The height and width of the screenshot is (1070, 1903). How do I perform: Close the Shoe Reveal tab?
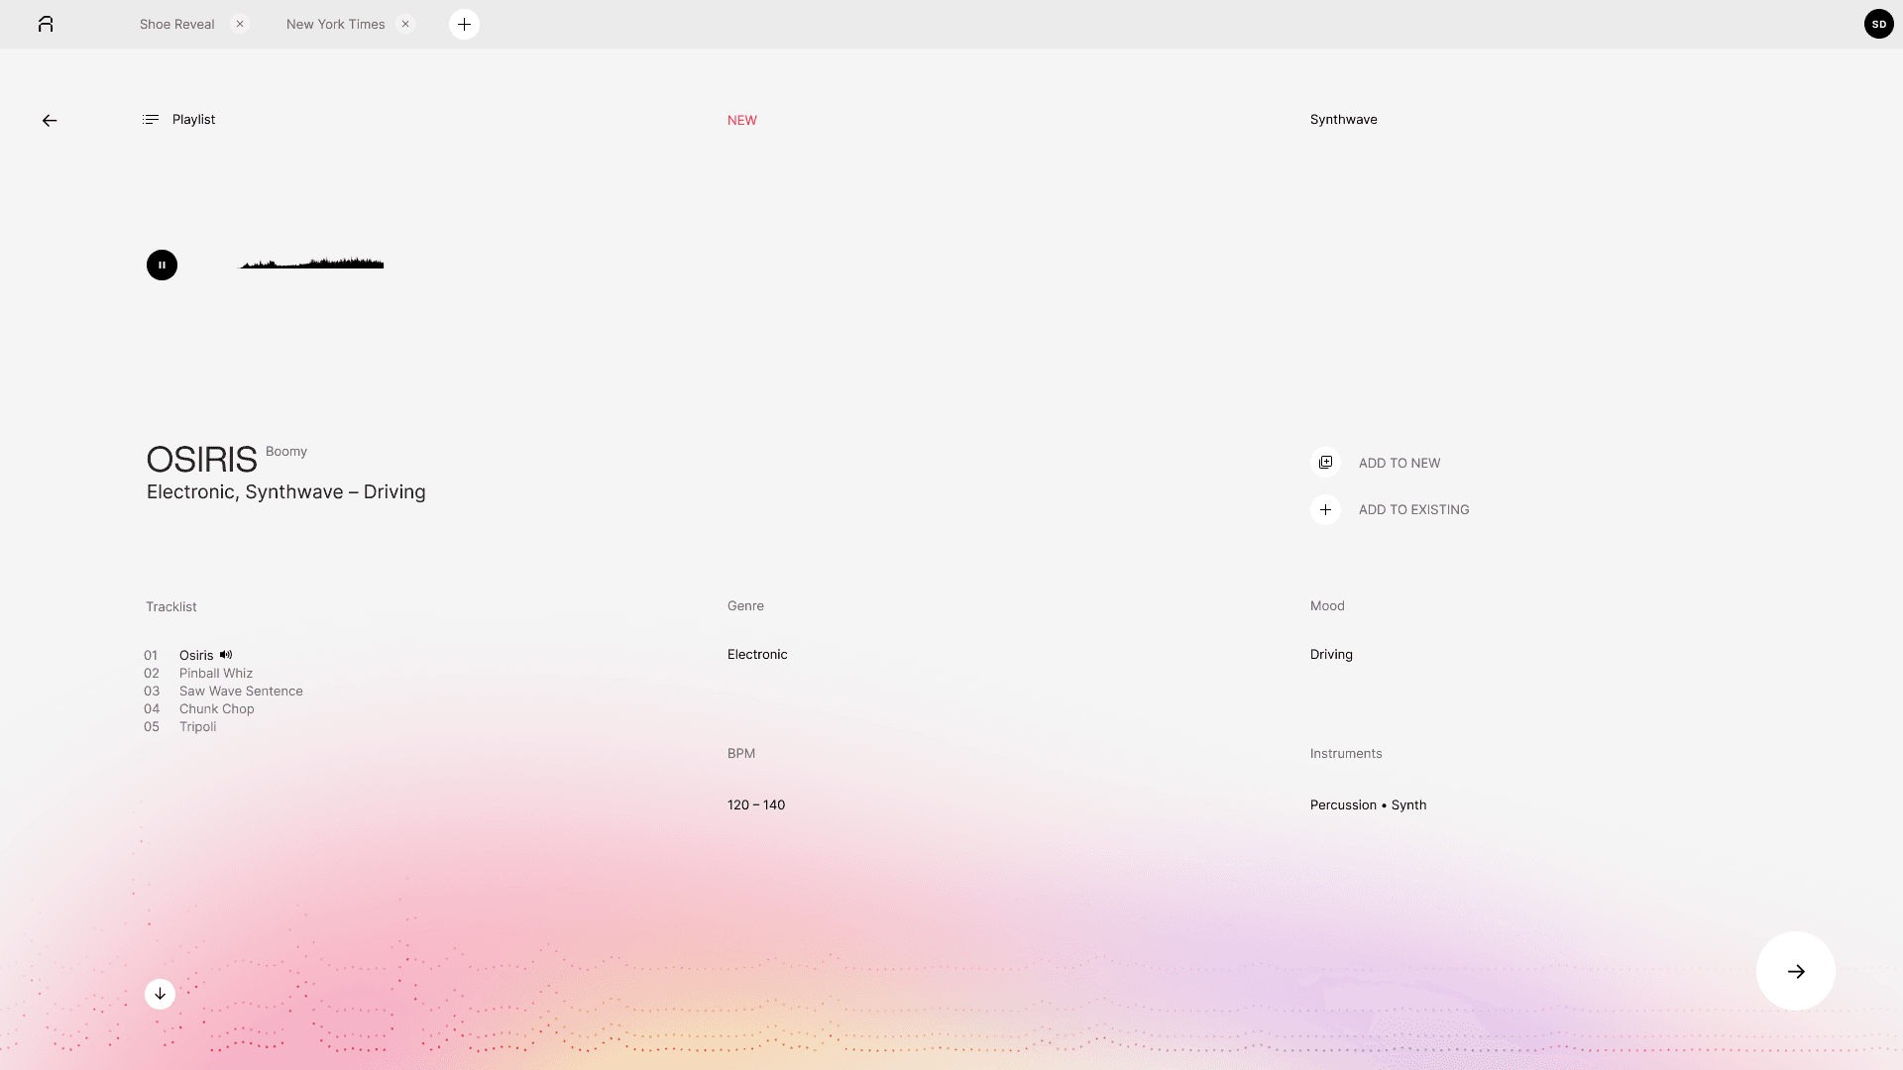click(x=240, y=25)
